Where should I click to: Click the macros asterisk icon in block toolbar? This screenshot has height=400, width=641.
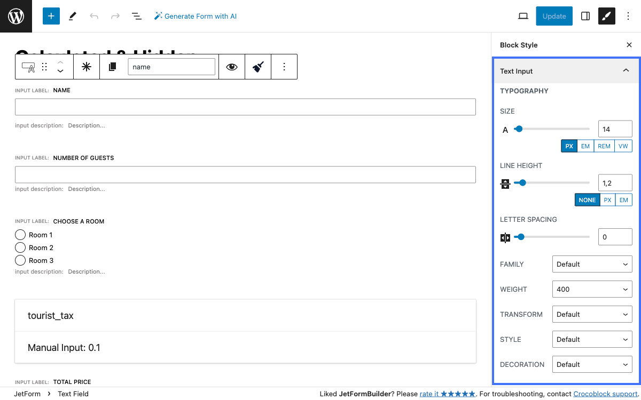86,66
